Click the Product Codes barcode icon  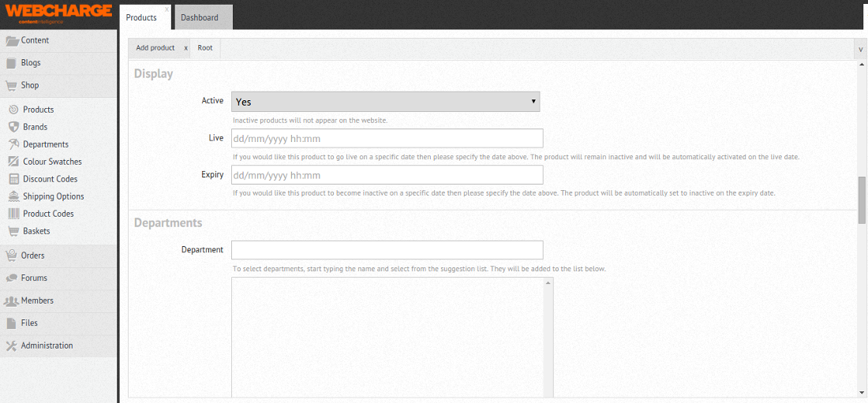13,214
